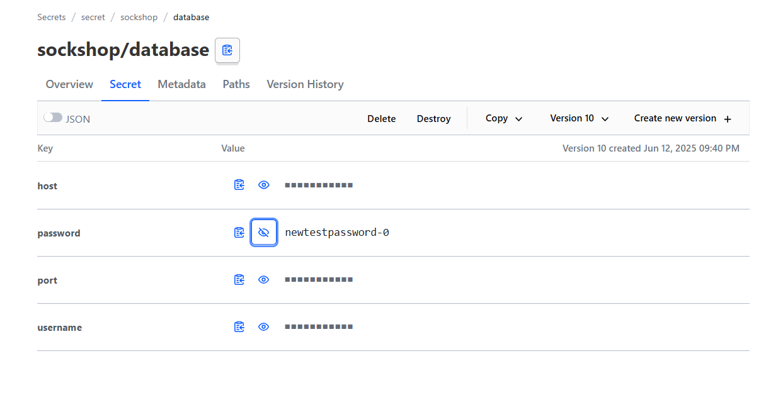766x400 pixels.
Task: Toggle the JSON view switch
Action: [x=53, y=118]
